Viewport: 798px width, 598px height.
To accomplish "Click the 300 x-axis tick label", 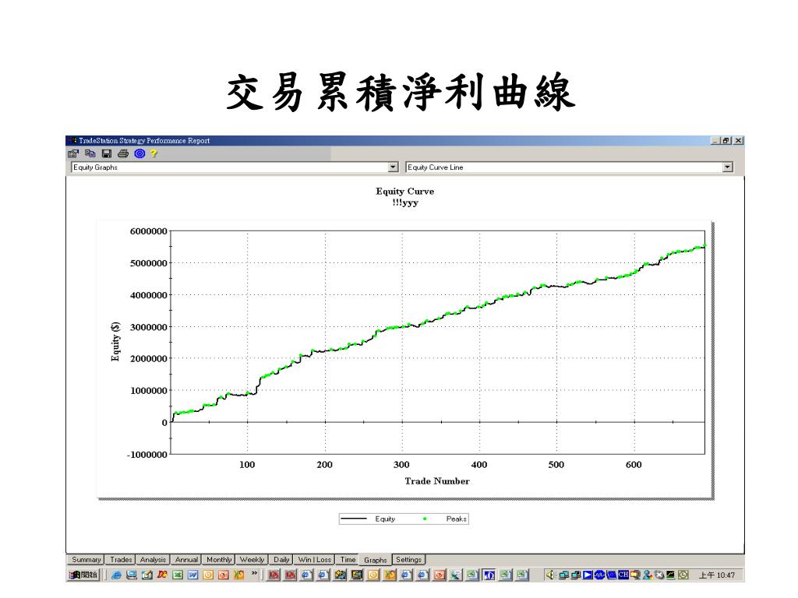I will 401,464.
